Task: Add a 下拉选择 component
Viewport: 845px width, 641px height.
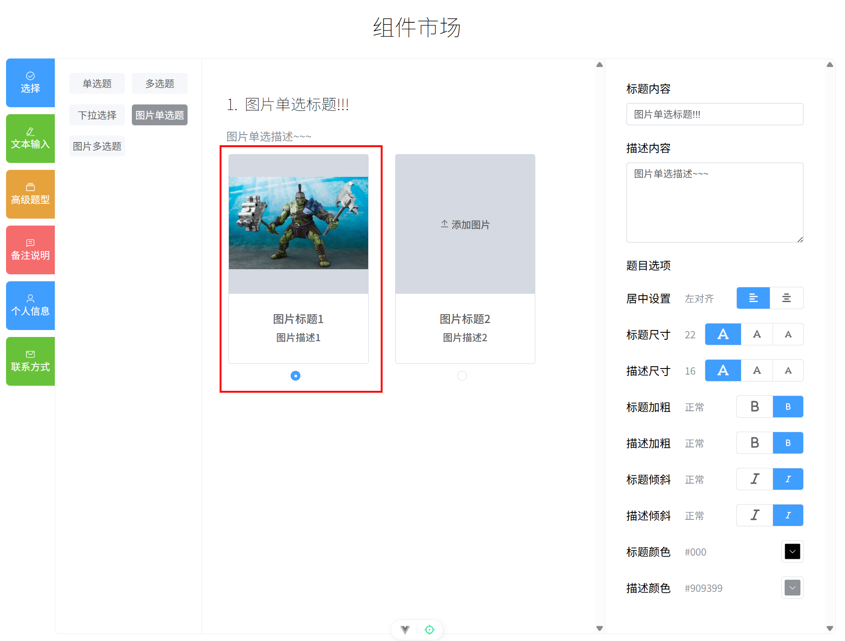Action: (x=97, y=115)
